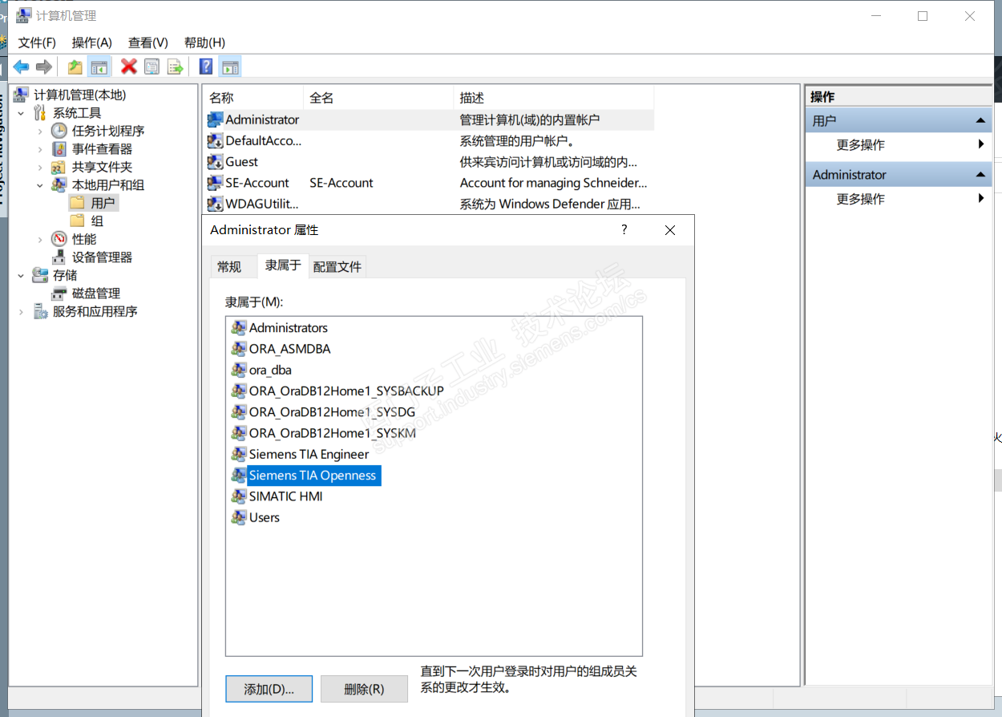Click the Forward arrow toolbar icon
1002x717 pixels.
point(45,67)
